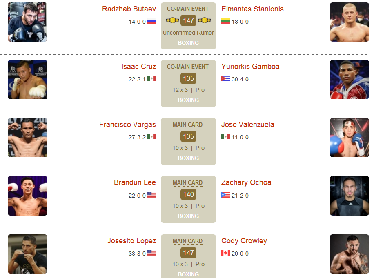The image size is (374, 278).
Task: Click the Puerto Rican flag by Ochoa's record
Action: point(225,195)
